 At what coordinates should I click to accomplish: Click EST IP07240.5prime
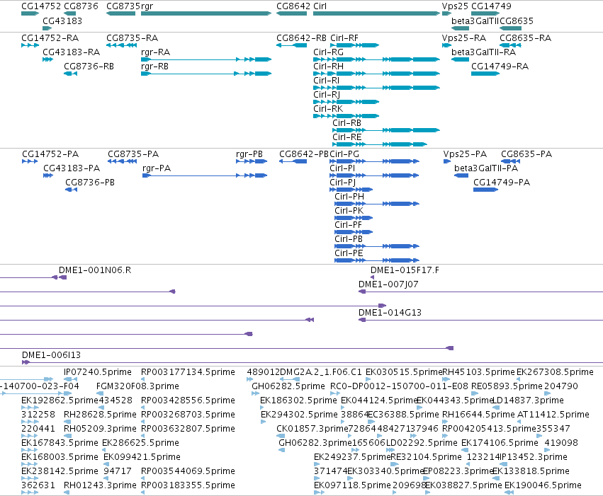pyautogui.click(x=98, y=372)
